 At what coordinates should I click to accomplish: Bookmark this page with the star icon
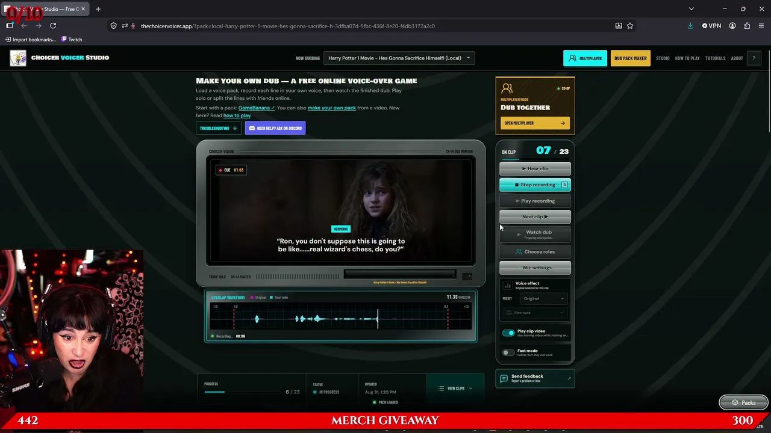point(630,26)
